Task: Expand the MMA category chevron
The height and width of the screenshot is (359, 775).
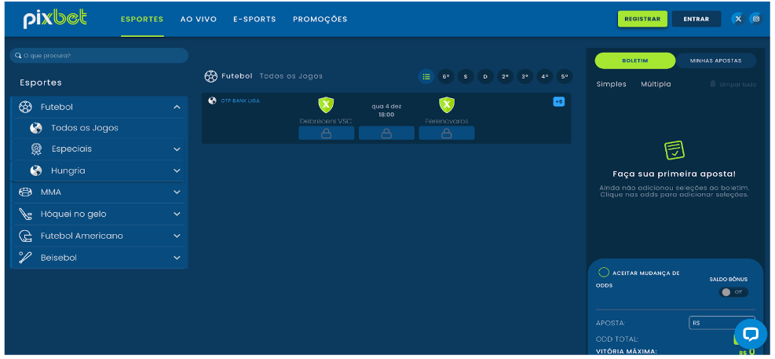Action: (x=177, y=192)
